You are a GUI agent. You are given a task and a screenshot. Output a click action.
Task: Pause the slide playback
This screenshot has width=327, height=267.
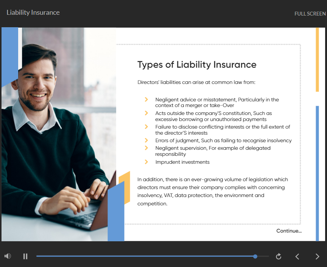[25, 256]
